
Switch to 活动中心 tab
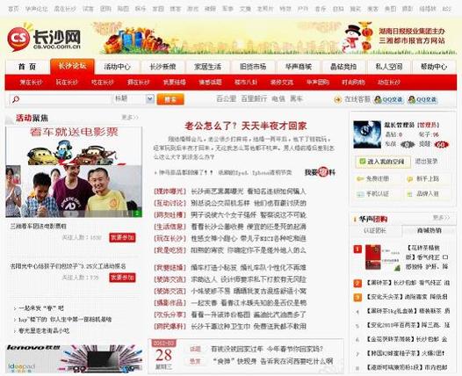(118, 67)
